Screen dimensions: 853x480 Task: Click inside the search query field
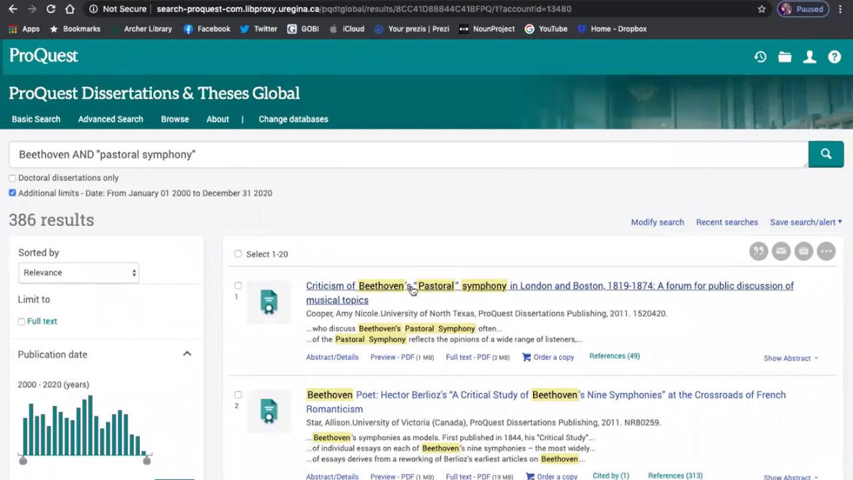pos(408,154)
